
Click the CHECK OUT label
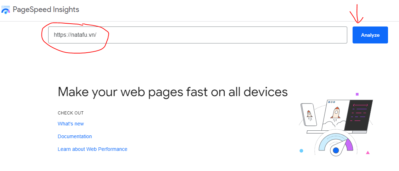click(71, 113)
